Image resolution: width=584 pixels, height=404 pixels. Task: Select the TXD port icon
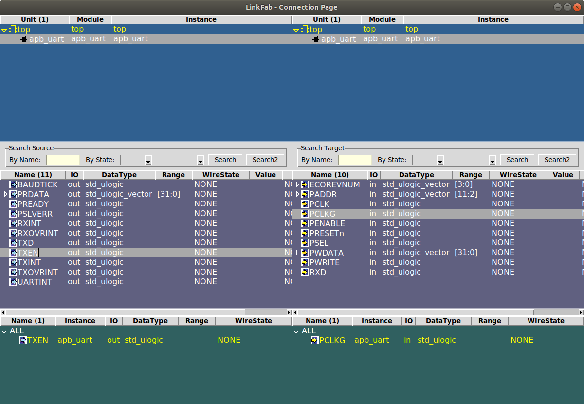pyautogui.click(x=14, y=243)
